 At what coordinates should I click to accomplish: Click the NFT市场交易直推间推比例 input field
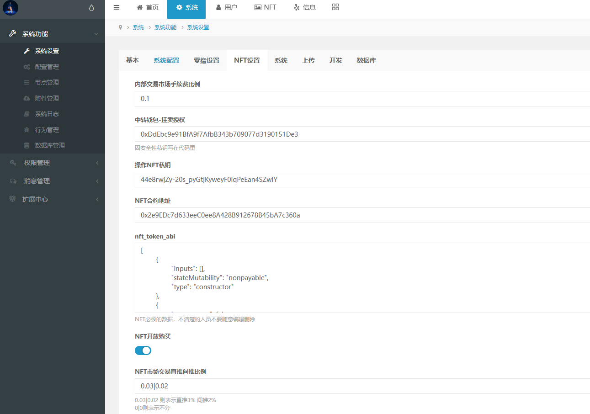pos(362,386)
